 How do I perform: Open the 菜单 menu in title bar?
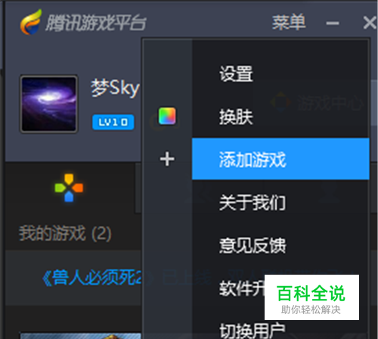pos(289,22)
